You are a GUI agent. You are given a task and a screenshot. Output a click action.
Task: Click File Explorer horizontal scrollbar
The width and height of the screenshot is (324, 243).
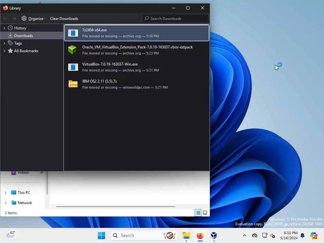pyautogui.click(x=115, y=206)
